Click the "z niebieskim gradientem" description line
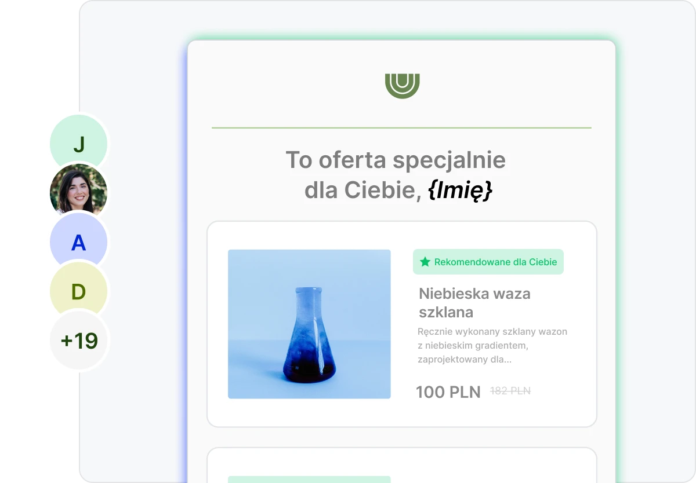Screen dimensions: 696x483 [472, 346]
